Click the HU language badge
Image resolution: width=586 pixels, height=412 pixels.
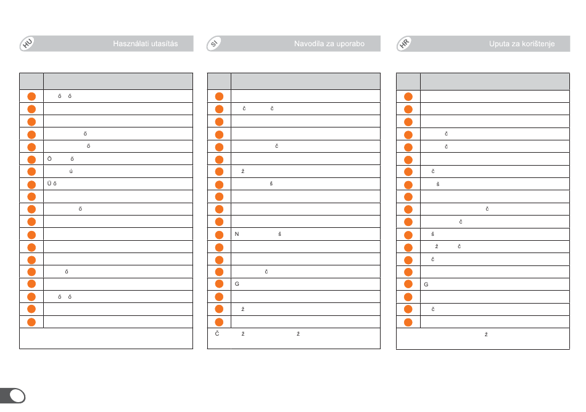[x=27, y=44]
